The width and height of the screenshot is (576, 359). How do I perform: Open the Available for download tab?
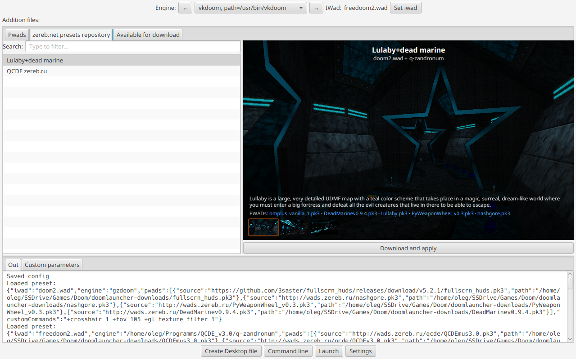pyautogui.click(x=148, y=35)
